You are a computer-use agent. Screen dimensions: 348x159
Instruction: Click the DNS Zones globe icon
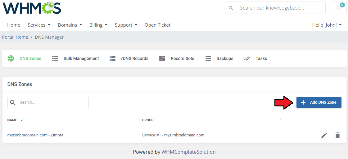click(x=11, y=58)
